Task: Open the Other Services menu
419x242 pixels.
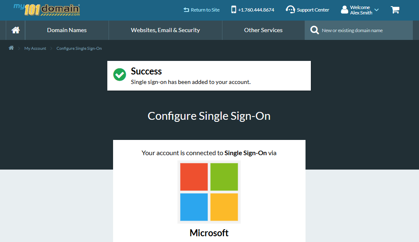Action: [x=263, y=30]
